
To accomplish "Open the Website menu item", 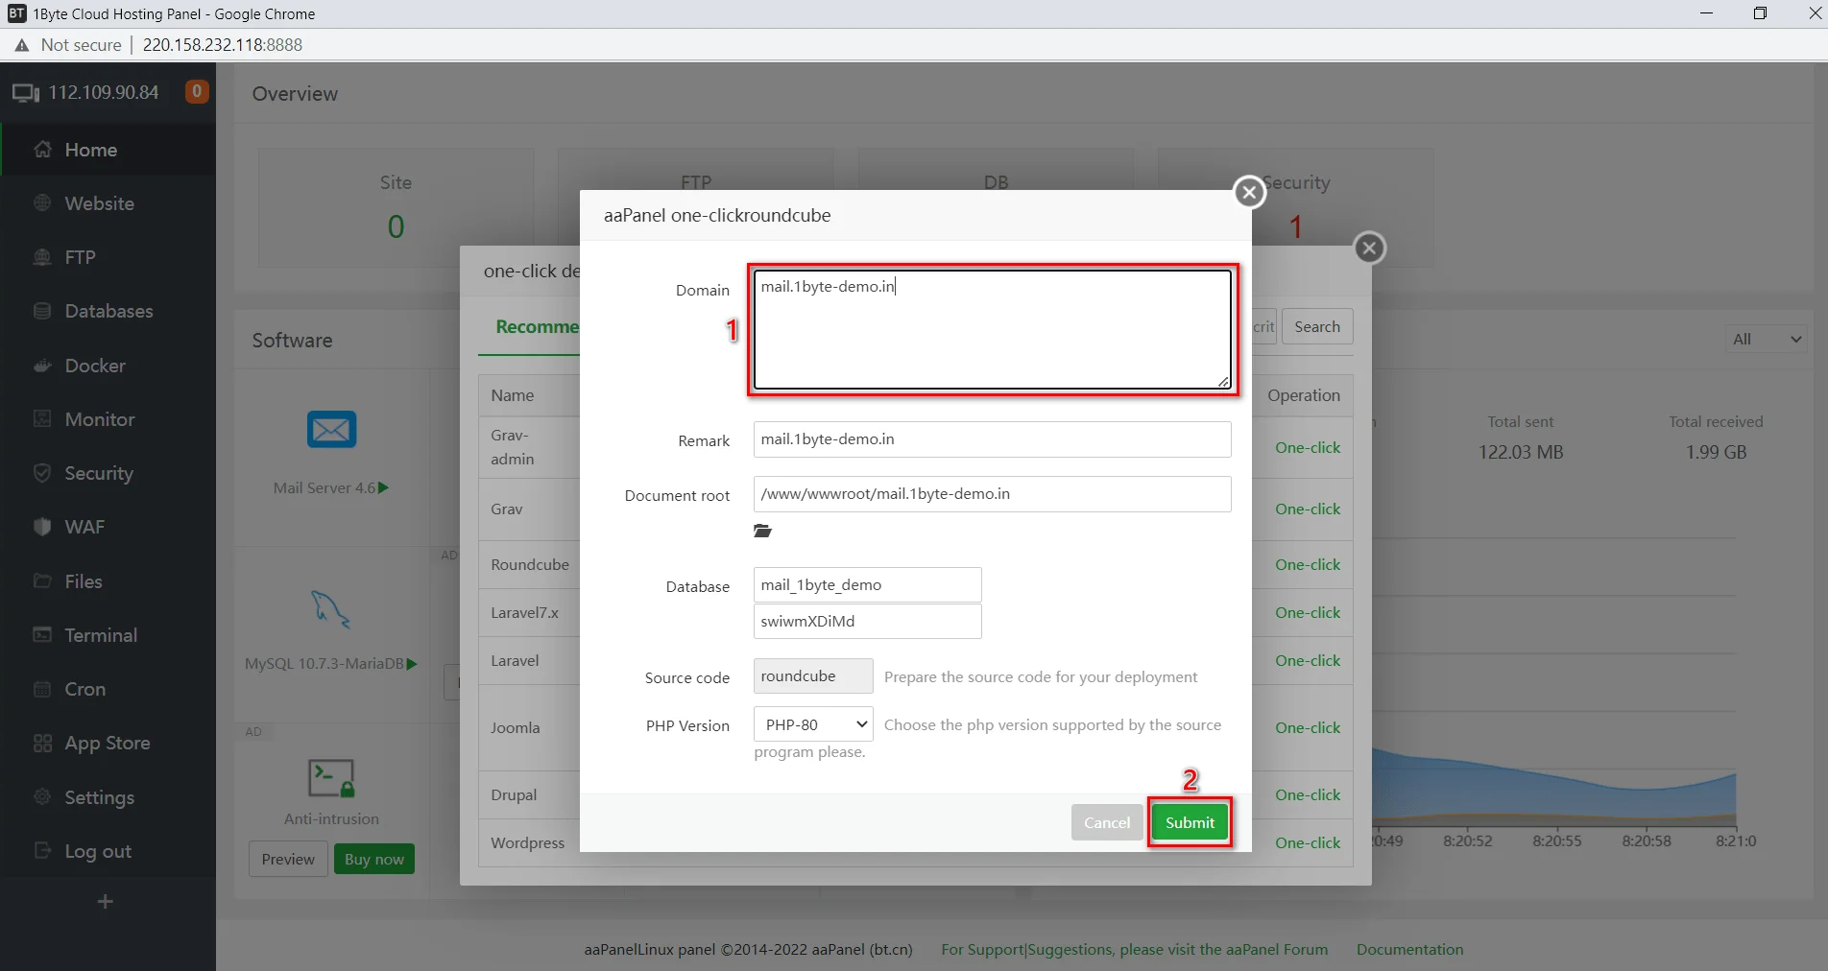I will pos(108,203).
